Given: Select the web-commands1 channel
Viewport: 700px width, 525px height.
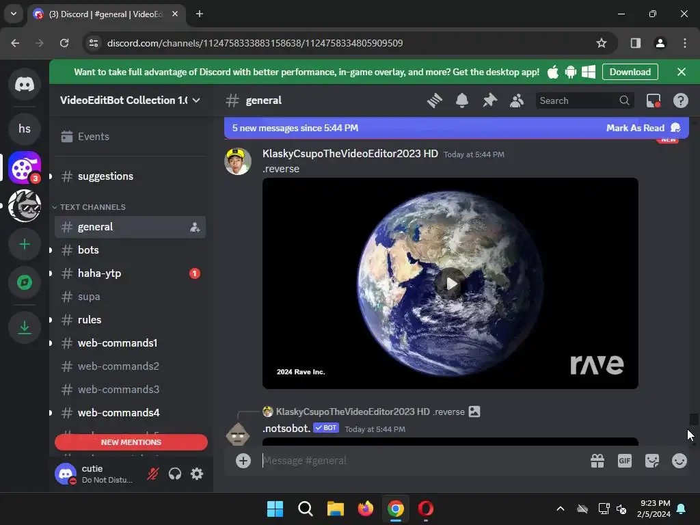Looking at the screenshot, I should [x=130, y=343].
